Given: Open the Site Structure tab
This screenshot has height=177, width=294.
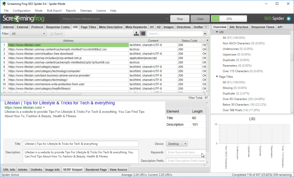Looking at the screenshot, I should (239, 27).
